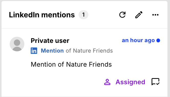170x97 pixels.
Task: Click the word 'ago' in the timestamp
Action: pos(150,41)
